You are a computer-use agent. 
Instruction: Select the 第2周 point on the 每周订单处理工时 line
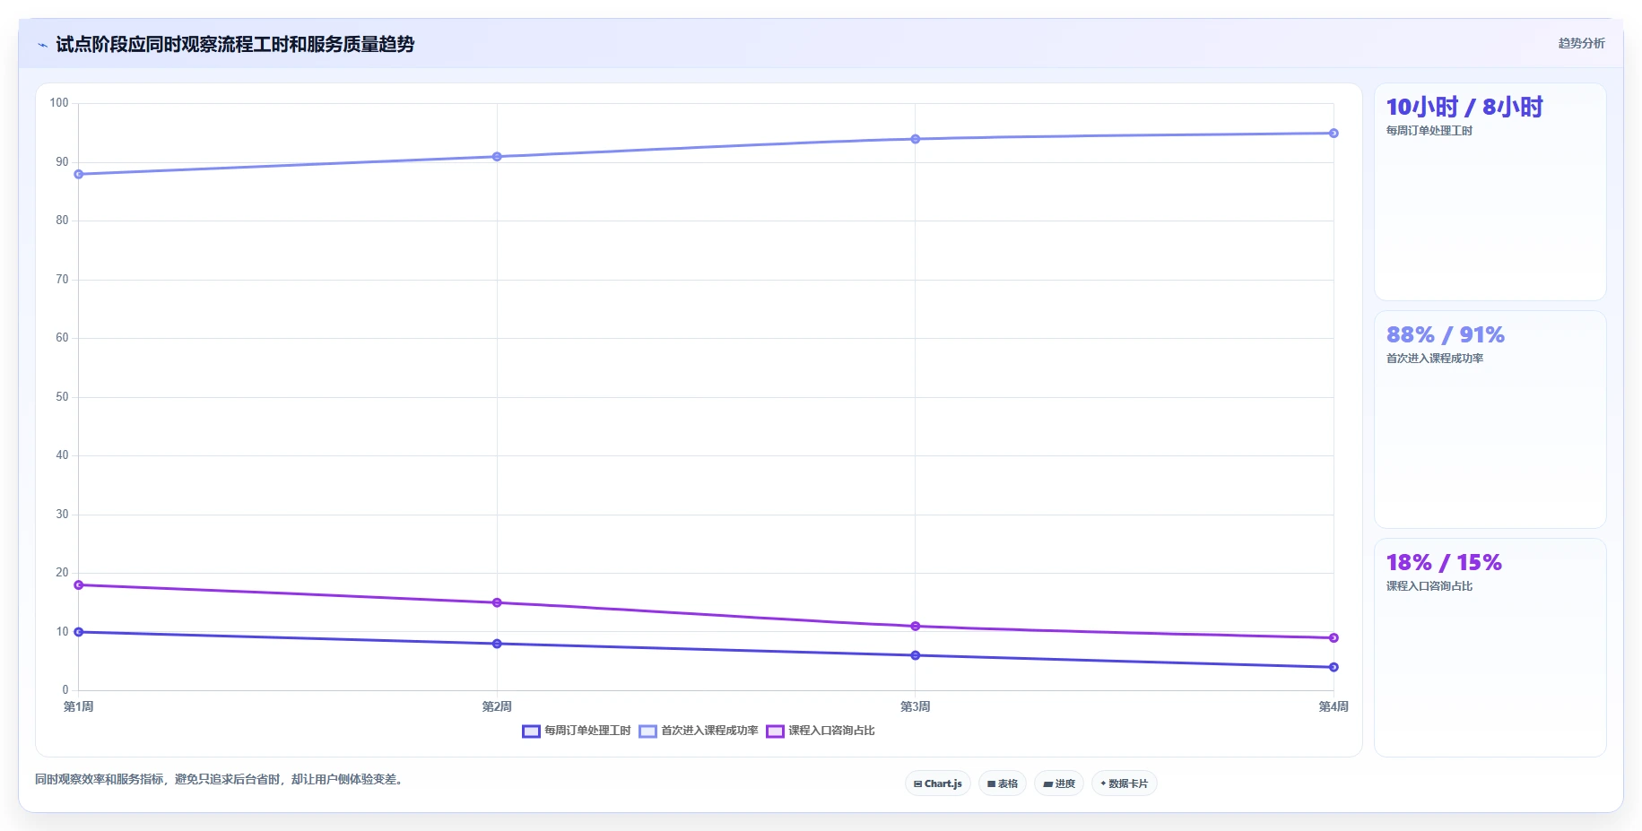[497, 644]
